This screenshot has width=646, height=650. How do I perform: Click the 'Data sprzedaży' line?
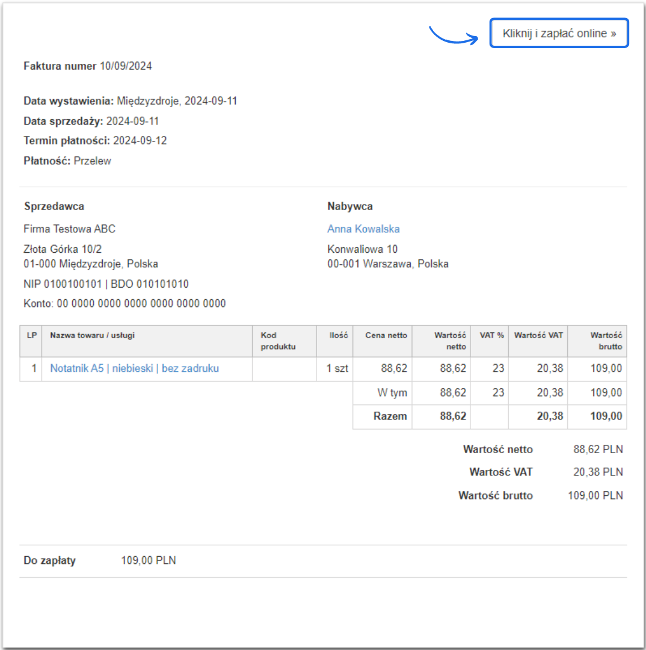pos(91,121)
